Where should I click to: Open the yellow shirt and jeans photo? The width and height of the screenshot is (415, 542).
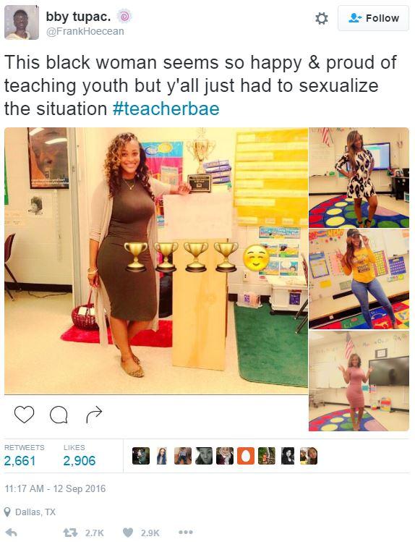pyautogui.click(x=359, y=279)
